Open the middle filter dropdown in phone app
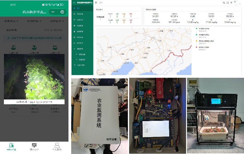This screenshot has height=154, width=244. 34,21
